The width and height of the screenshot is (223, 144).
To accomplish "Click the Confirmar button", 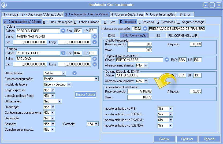I will (x=187, y=139).
